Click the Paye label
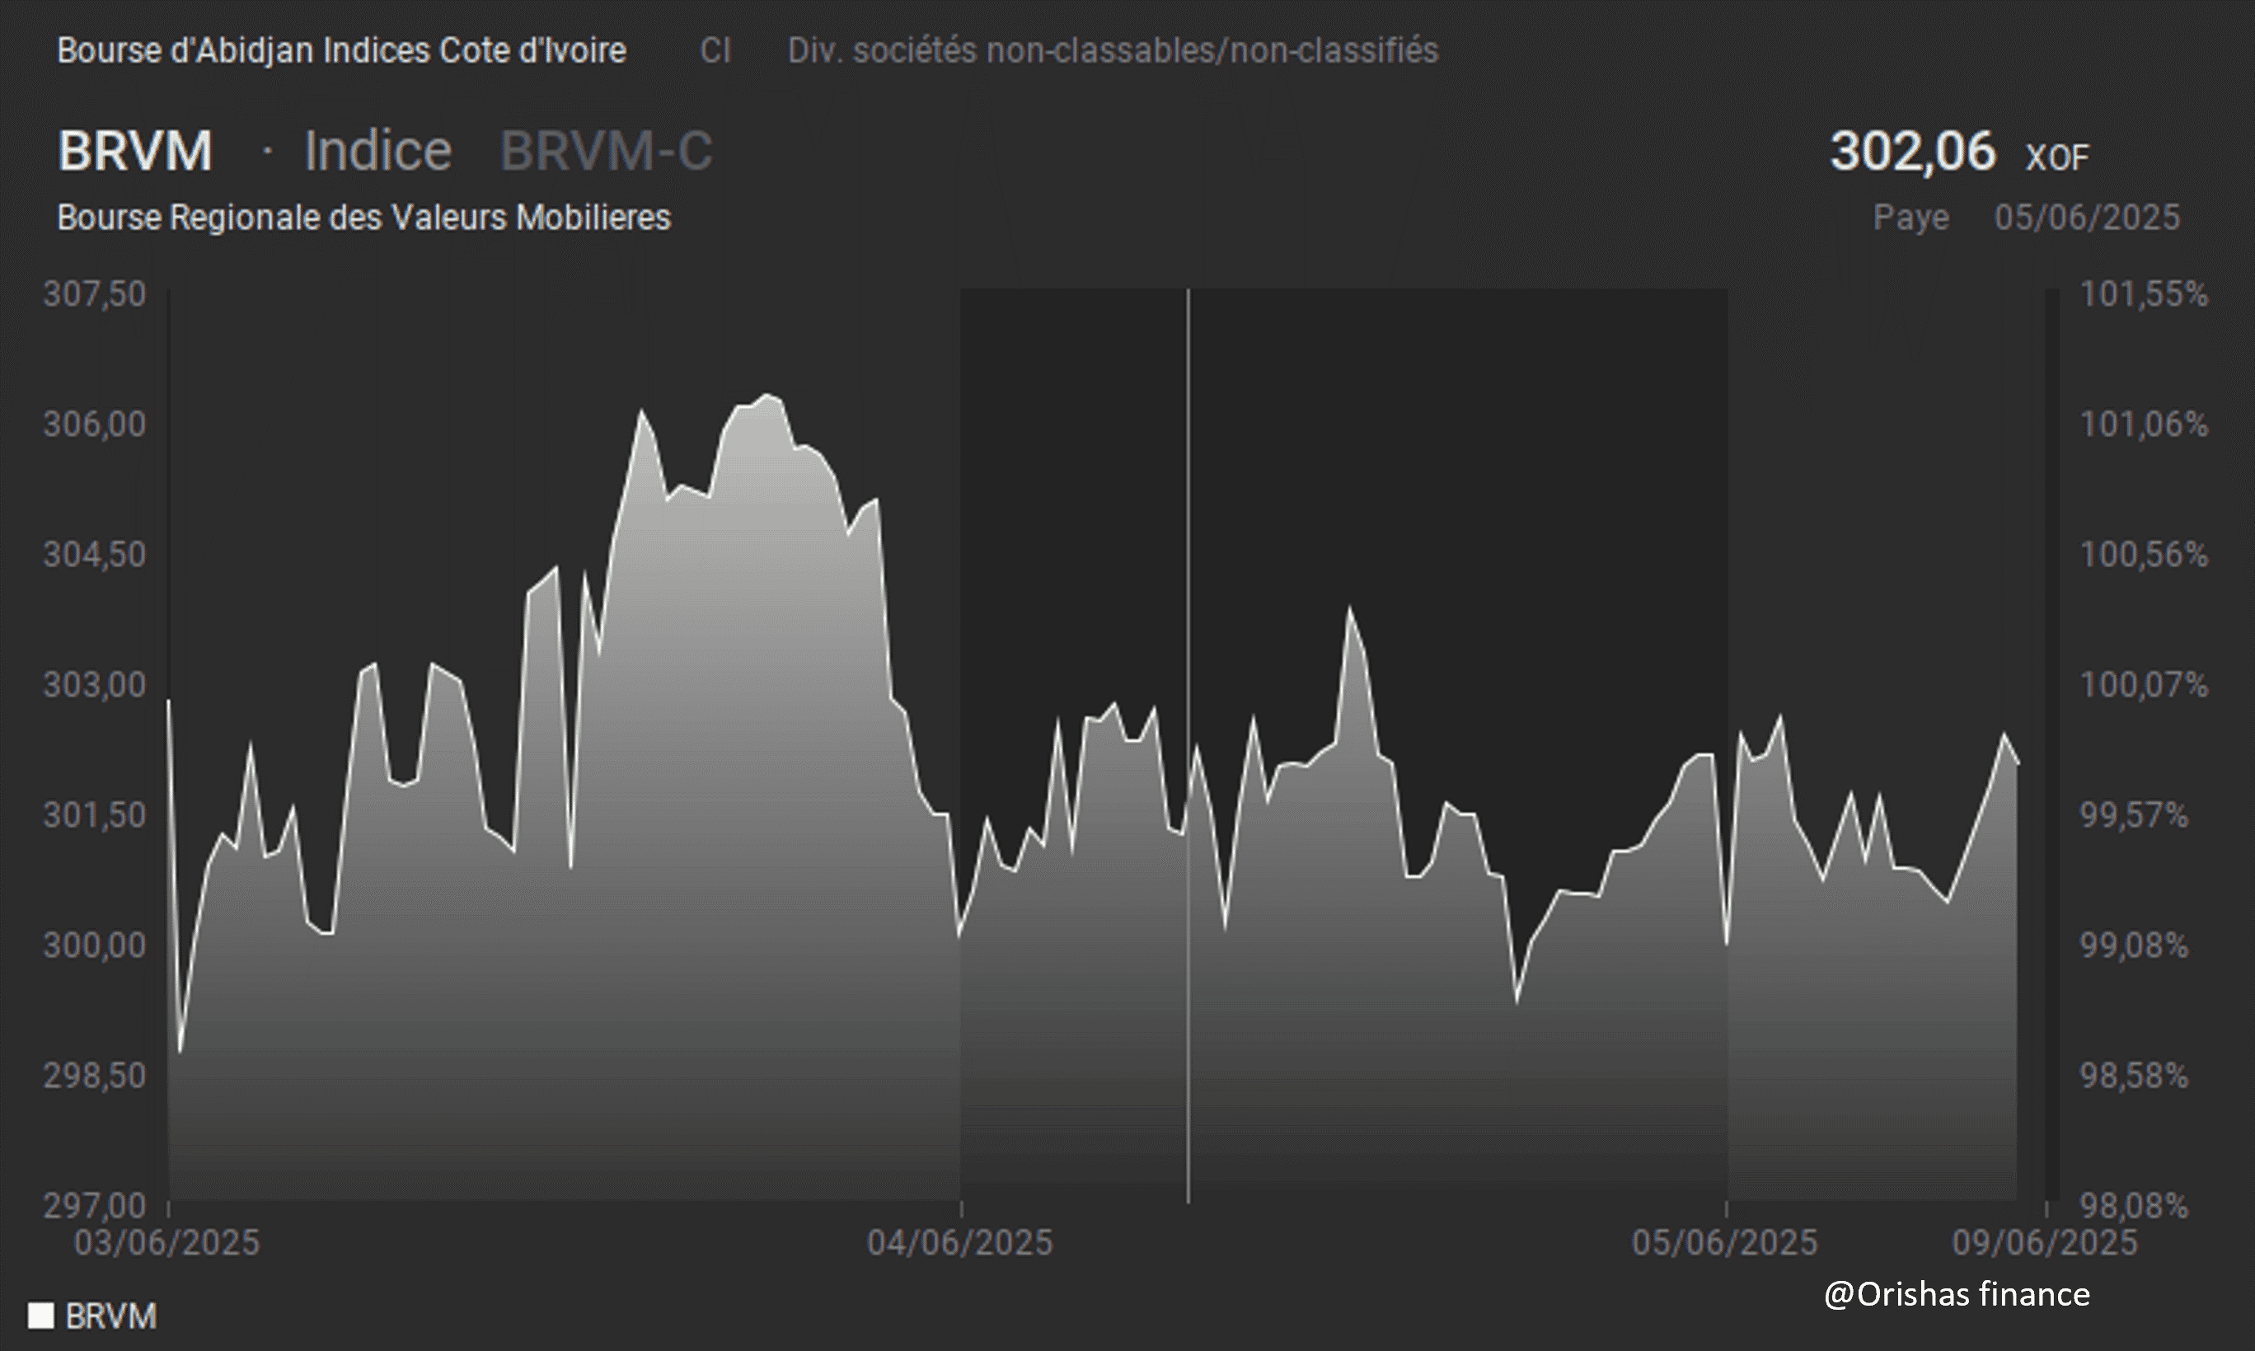The width and height of the screenshot is (2255, 1351). [1911, 218]
